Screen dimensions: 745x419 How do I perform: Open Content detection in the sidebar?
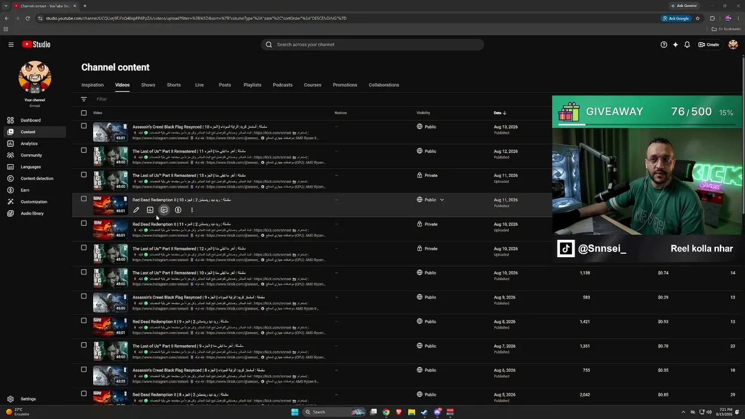coord(35,179)
